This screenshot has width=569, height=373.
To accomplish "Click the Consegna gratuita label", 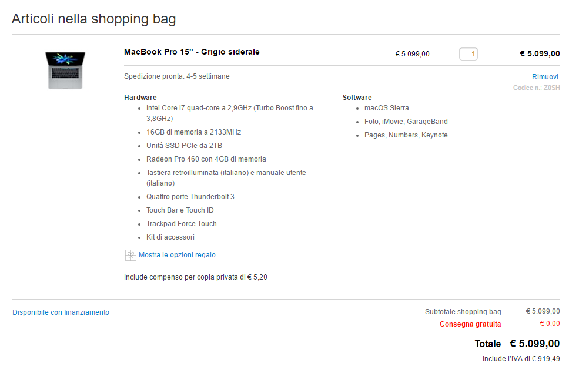I will click(470, 324).
